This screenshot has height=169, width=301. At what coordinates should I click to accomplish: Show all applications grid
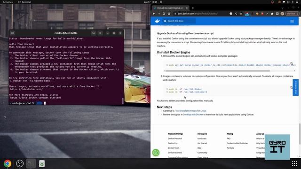coord(294,163)
